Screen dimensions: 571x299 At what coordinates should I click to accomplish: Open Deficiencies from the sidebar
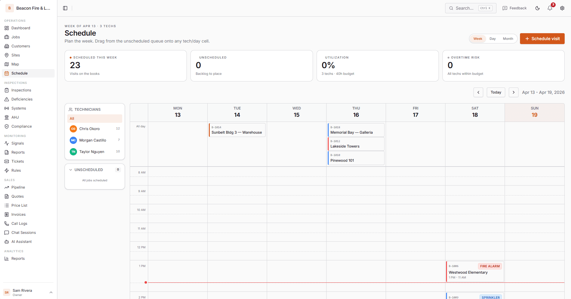(x=22, y=99)
